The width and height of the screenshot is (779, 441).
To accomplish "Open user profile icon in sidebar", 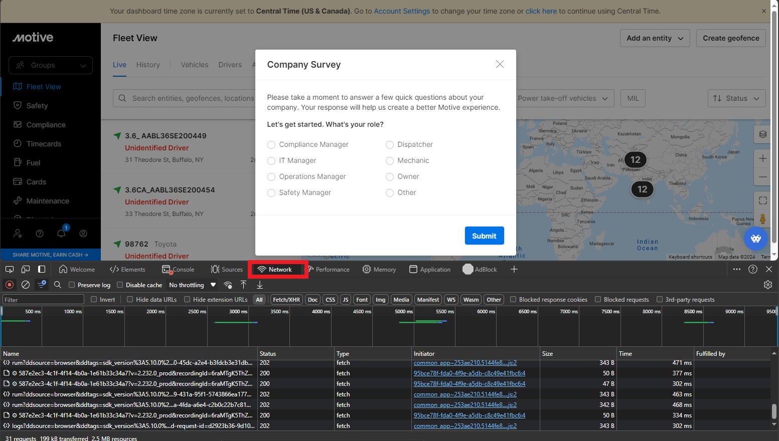I will [83, 233].
